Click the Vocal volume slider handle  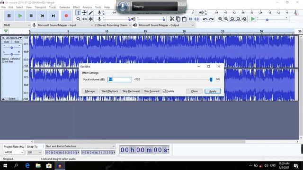[211, 79]
